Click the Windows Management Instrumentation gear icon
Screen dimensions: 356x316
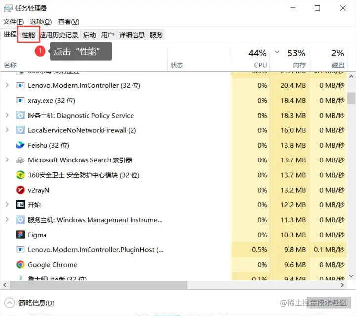coord(20,220)
